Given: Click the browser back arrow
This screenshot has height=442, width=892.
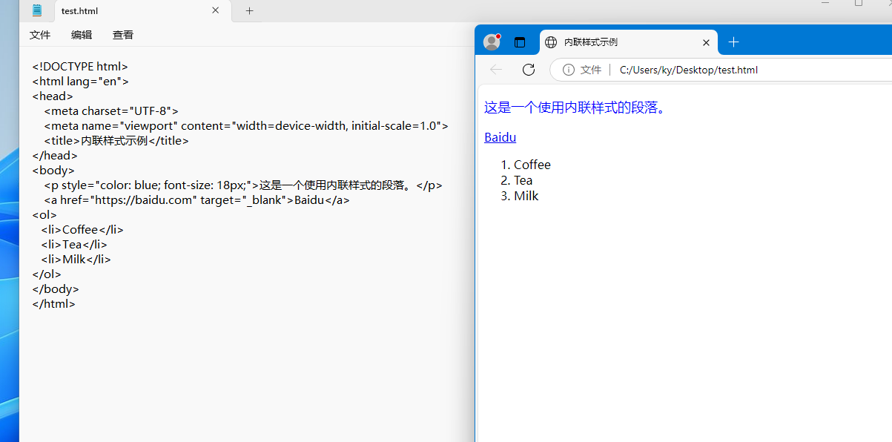Looking at the screenshot, I should pyautogui.click(x=496, y=70).
